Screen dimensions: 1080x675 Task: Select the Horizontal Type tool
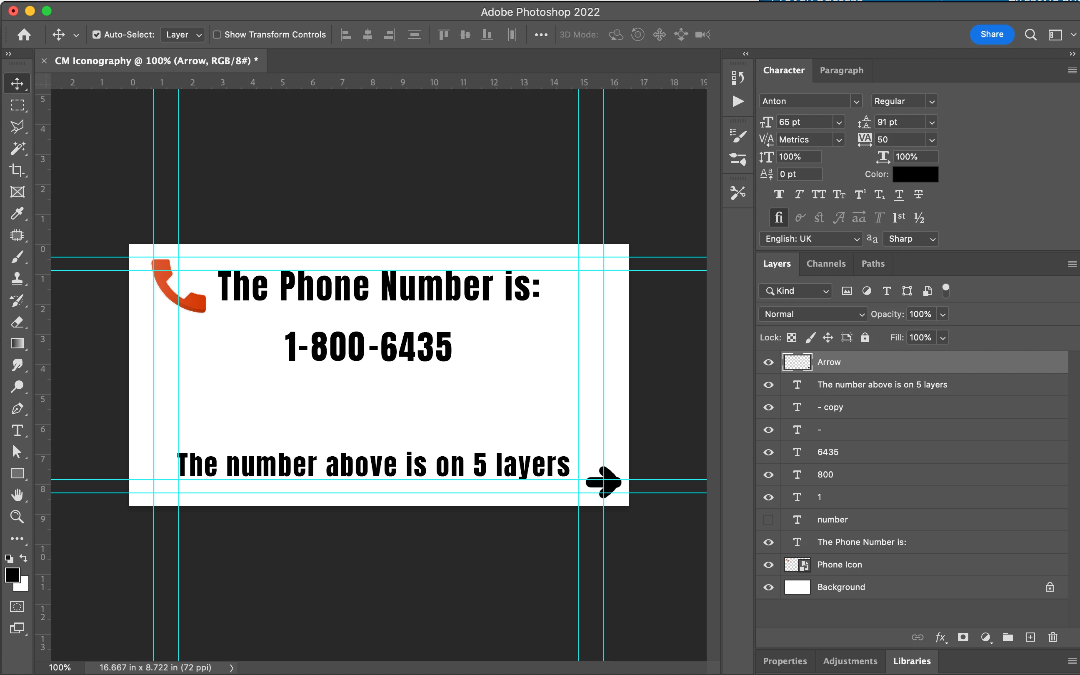click(x=17, y=430)
